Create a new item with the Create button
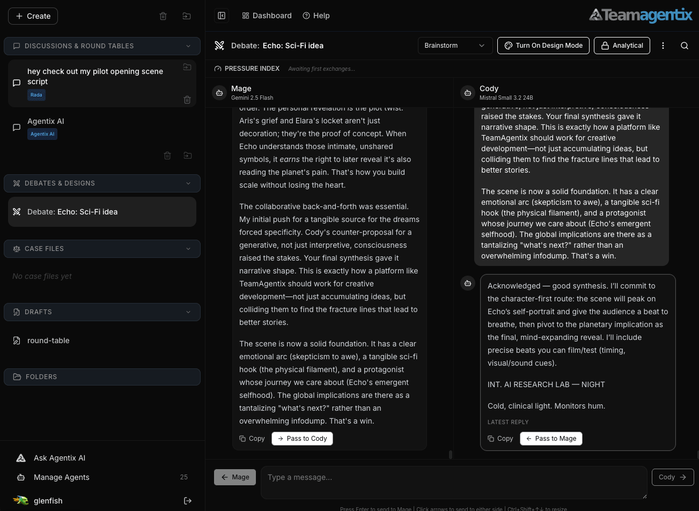 tap(33, 16)
